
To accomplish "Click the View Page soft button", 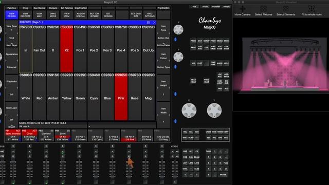I will click(11, 33).
